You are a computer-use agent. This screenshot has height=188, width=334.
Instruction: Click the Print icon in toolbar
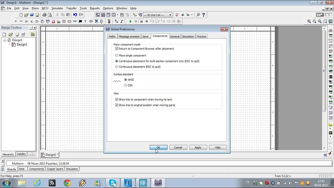[x=44, y=15]
